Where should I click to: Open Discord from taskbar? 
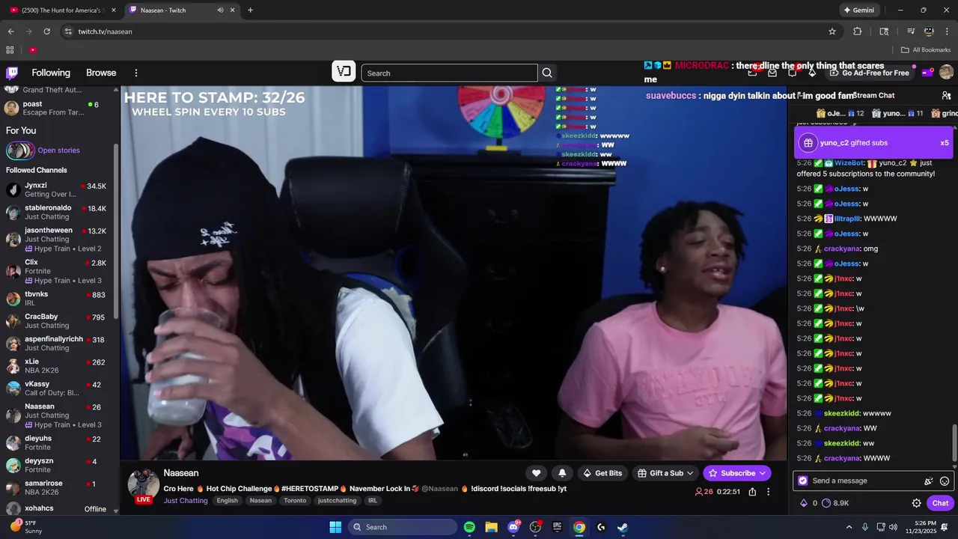pyautogui.click(x=513, y=527)
